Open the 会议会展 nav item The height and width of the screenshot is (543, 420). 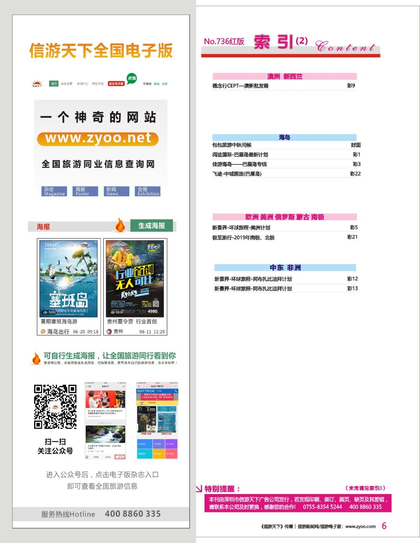pos(66,84)
